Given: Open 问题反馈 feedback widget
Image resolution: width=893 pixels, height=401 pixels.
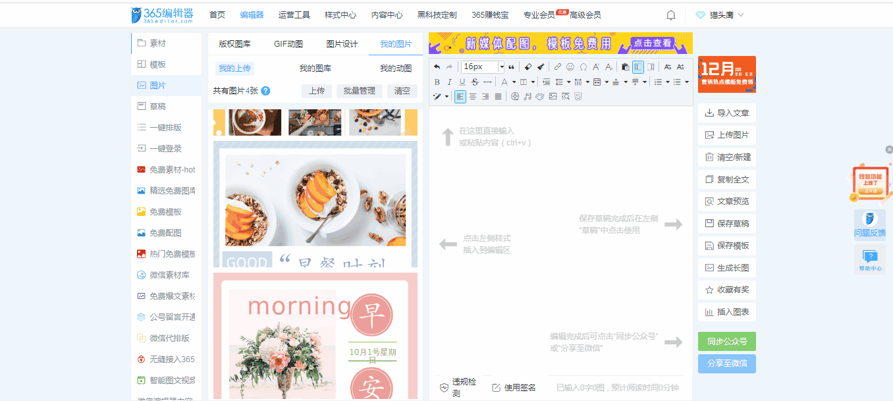Looking at the screenshot, I should (869, 224).
